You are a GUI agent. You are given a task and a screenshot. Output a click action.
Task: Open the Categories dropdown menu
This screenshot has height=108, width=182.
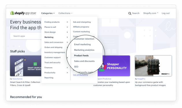[48, 13]
